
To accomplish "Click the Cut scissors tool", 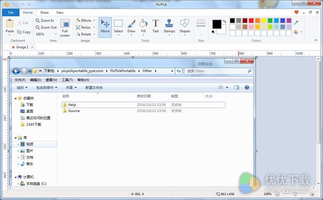I will (x=23, y=23).
